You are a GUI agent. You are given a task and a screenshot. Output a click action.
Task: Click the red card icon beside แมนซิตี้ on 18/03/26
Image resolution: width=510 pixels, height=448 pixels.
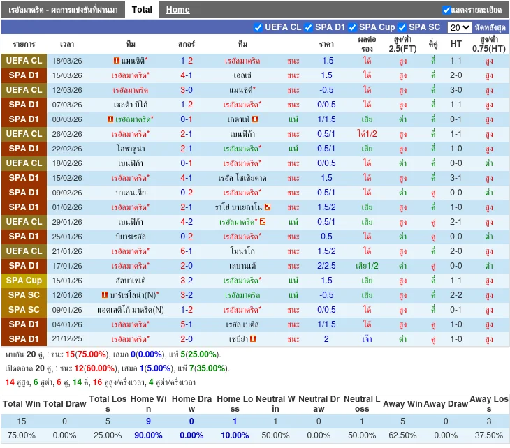click(x=116, y=61)
